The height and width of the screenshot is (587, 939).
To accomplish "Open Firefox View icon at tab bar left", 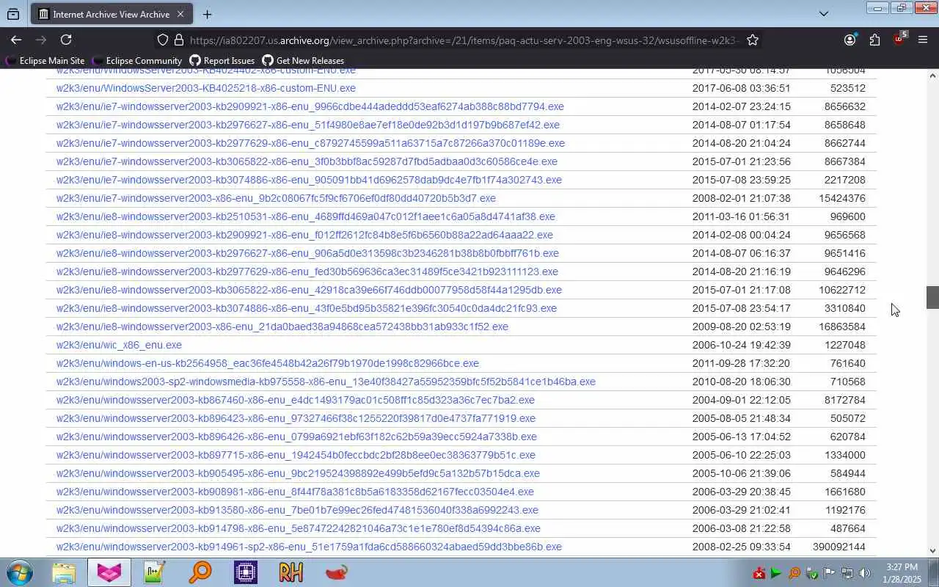I will click(x=13, y=14).
